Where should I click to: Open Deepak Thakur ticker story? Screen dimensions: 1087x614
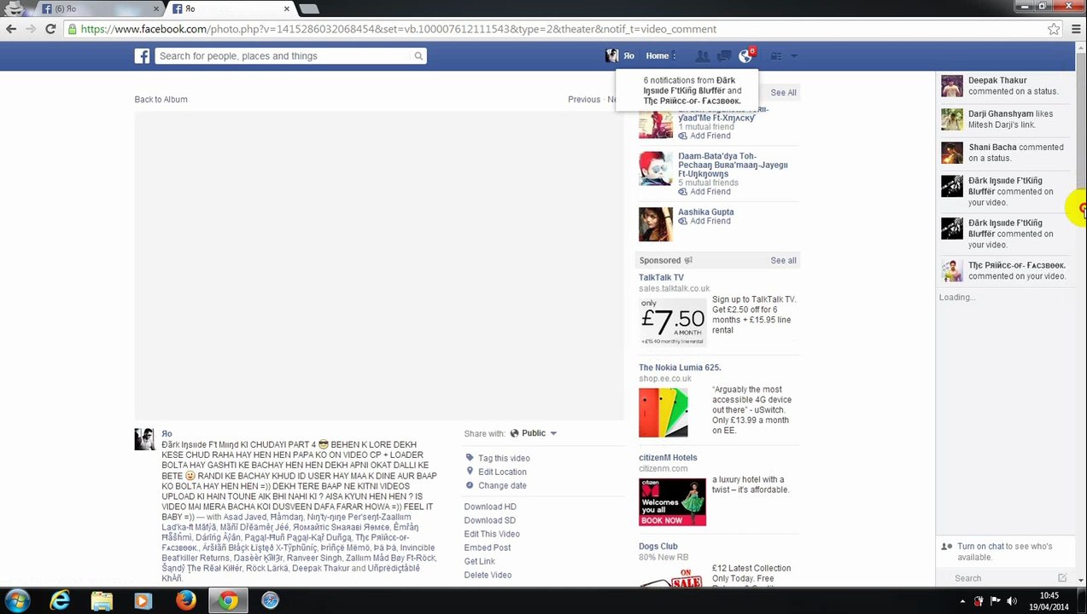[x=1004, y=86]
